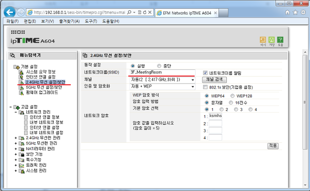
Task: Expand the 트래픽 관리 node
Action: click(x=16, y=165)
